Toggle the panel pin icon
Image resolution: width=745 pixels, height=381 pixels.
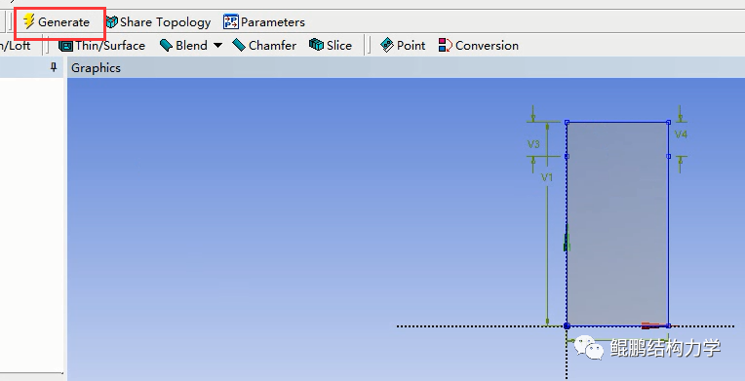[x=54, y=67]
